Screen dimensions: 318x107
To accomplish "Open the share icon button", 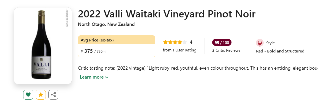I will 53,95.
